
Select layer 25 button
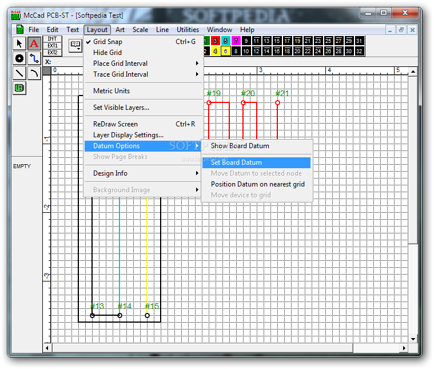(x=328, y=41)
